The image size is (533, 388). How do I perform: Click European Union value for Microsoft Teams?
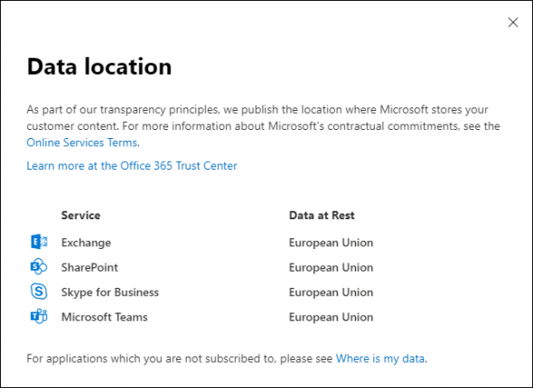(x=331, y=317)
